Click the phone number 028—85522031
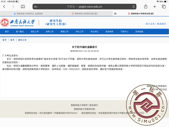The height and width of the screenshot is (127, 169). pos(71,69)
